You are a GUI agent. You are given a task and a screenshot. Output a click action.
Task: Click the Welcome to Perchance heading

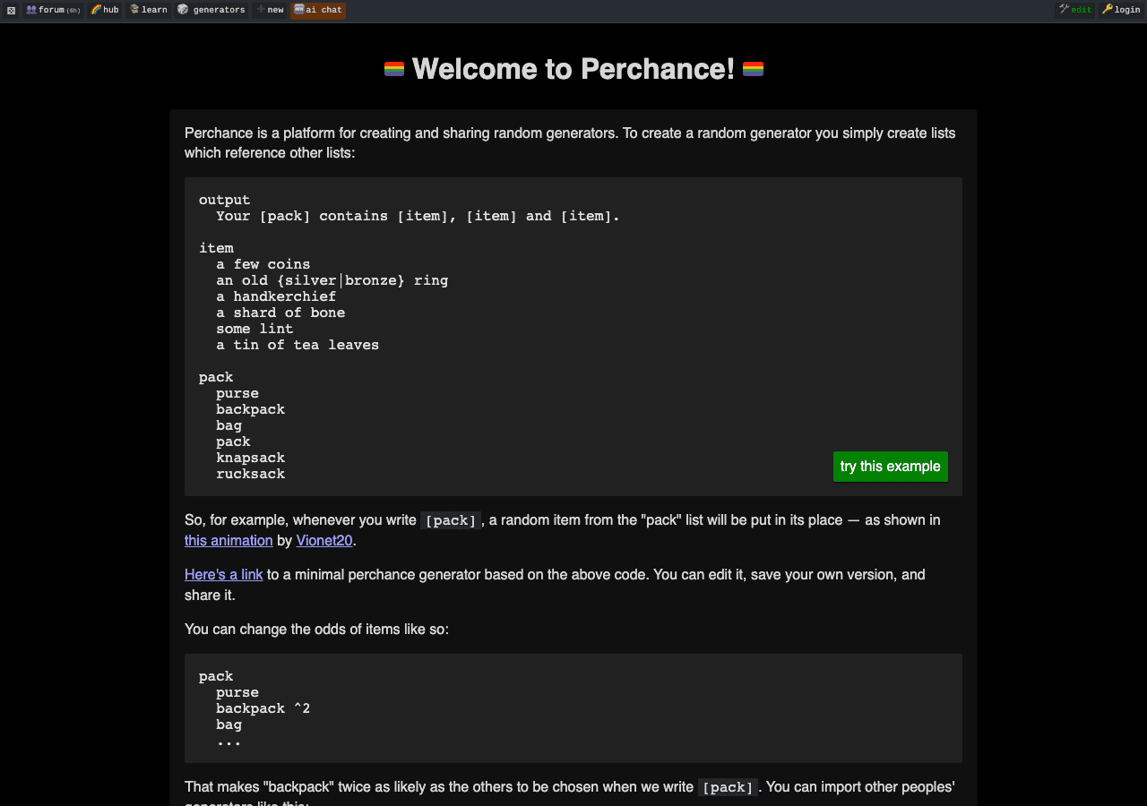tap(573, 69)
